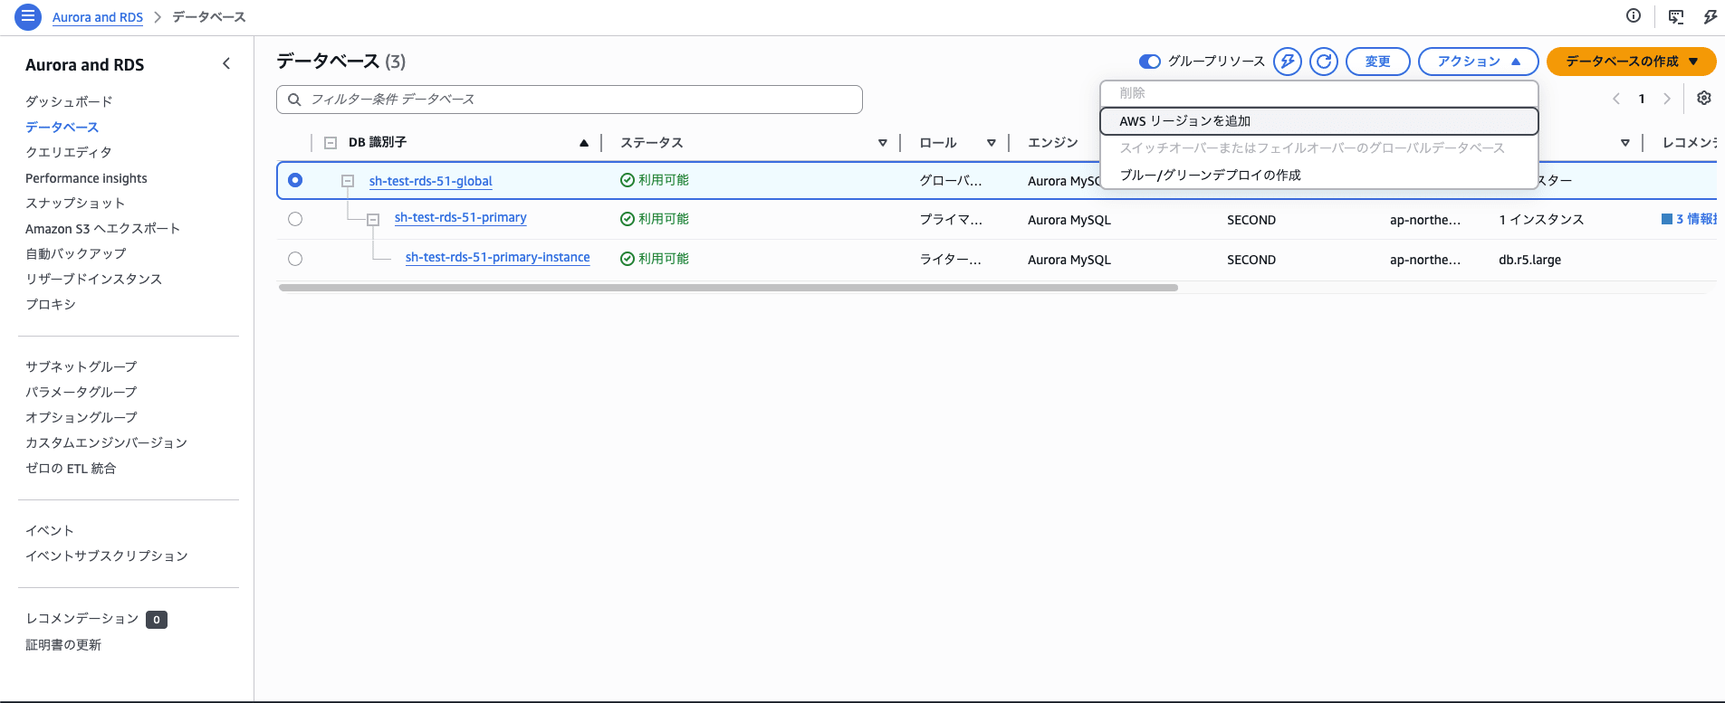Open Query Editor in the sidebar
The width and height of the screenshot is (1725, 703).
click(x=69, y=152)
